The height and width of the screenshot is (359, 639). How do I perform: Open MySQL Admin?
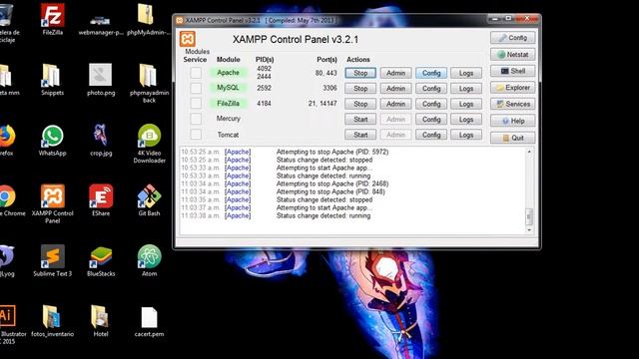[395, 89]
